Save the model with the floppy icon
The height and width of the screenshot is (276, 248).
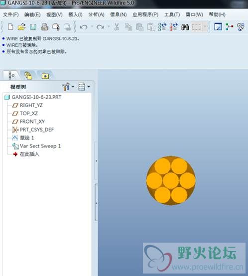[x=33, y=27]
